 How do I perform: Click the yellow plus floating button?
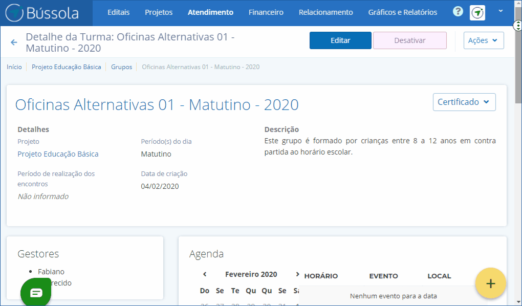490,283
